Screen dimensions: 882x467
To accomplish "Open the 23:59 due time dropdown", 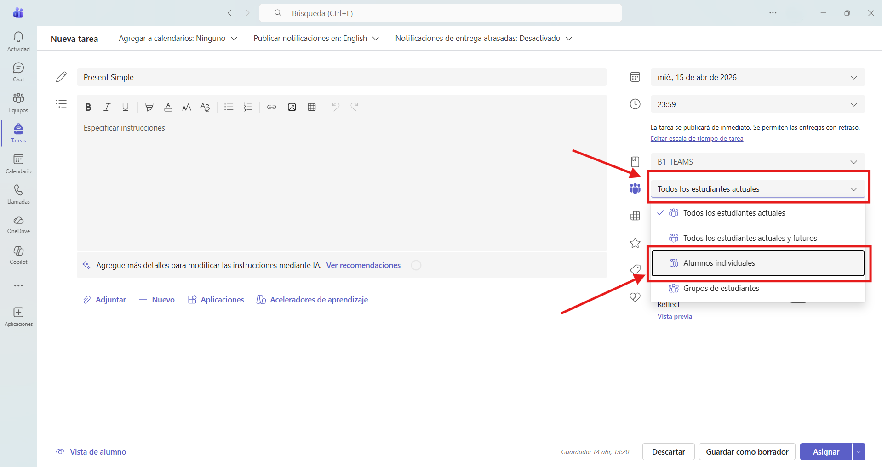I will point(758,104).
